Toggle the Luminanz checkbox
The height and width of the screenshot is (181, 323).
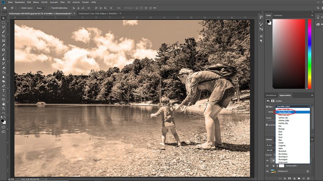tap(267, 124)
